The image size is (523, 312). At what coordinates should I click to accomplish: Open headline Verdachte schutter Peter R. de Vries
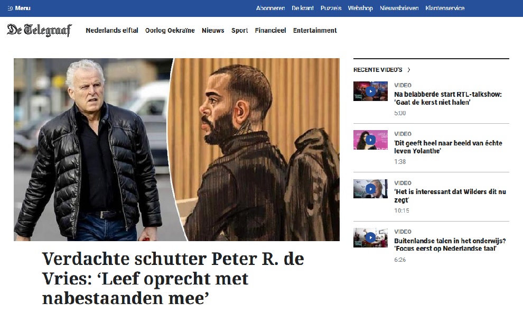point(173,278)
